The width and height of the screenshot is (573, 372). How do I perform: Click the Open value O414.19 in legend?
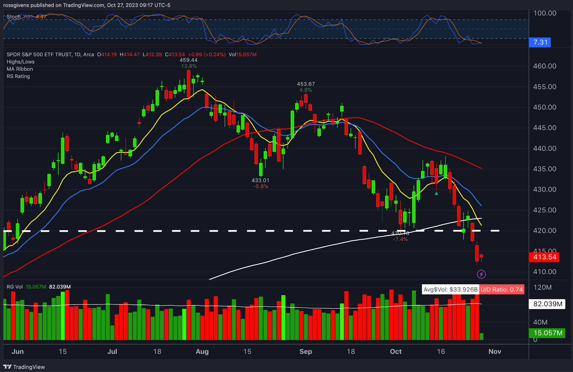(107, 54)
